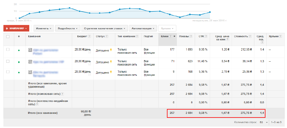The height and width of the screenshot is (128, 287).
Task: Click the 168 impressions value
Action: (x=190, y=72)
